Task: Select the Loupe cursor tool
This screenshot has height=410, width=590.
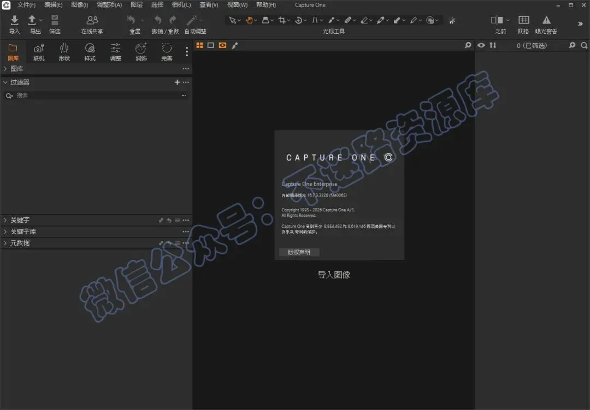Action: point(265,20)
